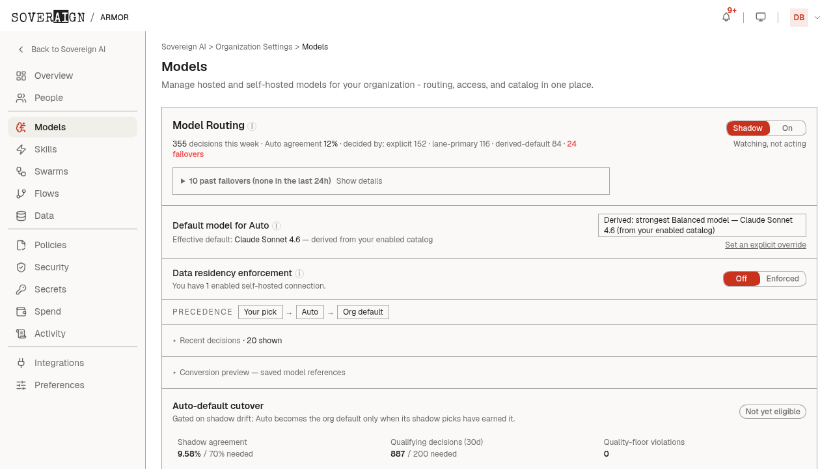This screenshot has width=833, height=469.
Task: Click the Auto precedence chip
Action: (x=310, y=312)
